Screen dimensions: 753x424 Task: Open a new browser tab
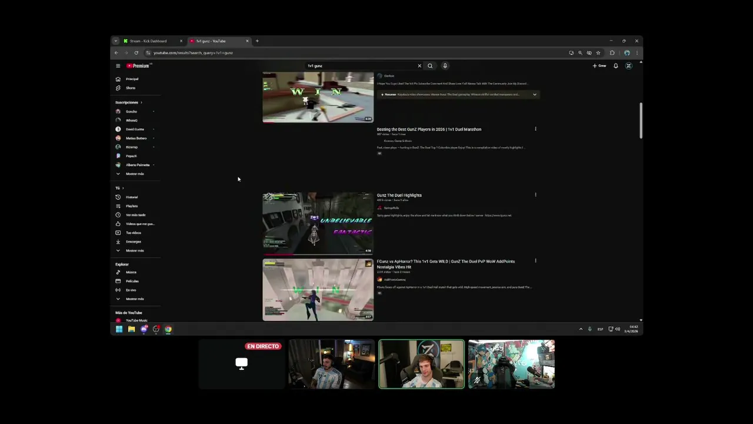point(257,41)
